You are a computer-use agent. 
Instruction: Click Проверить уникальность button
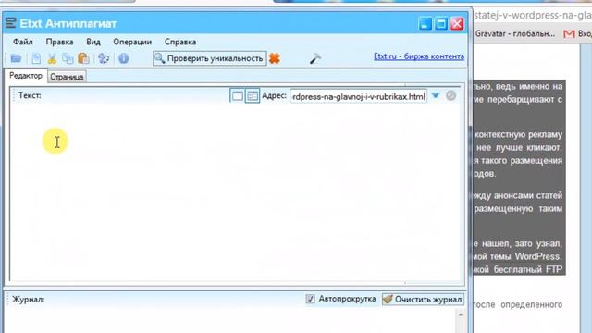[210, 58]
